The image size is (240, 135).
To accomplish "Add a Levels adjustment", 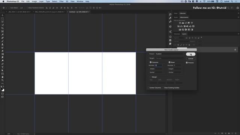I will coord(183,23).
